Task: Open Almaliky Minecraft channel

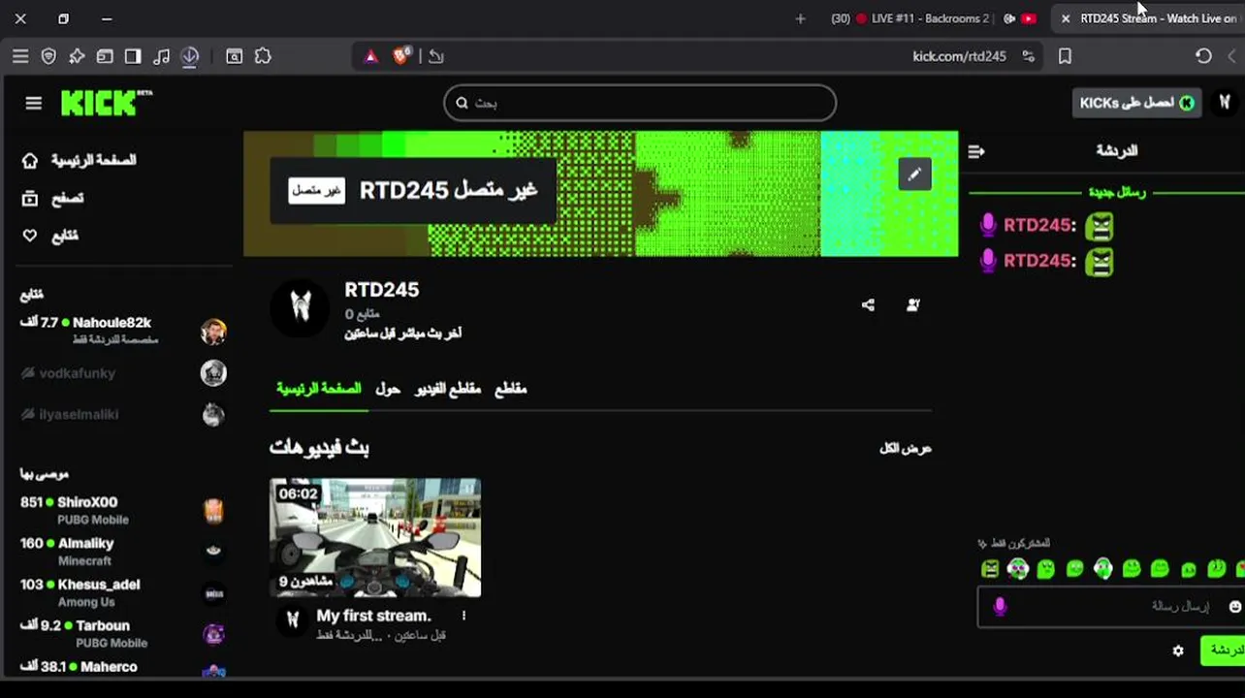Action: click(x=123, y=551)
